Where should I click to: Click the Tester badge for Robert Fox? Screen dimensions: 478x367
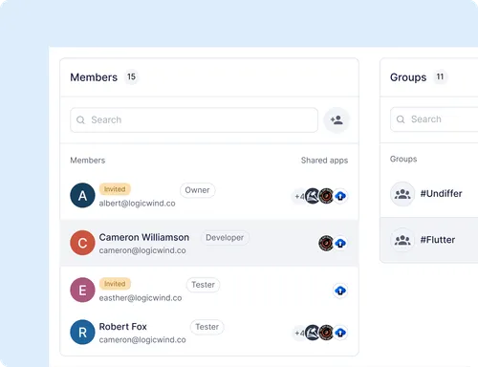pyautogui.click(x=207, y=327)
